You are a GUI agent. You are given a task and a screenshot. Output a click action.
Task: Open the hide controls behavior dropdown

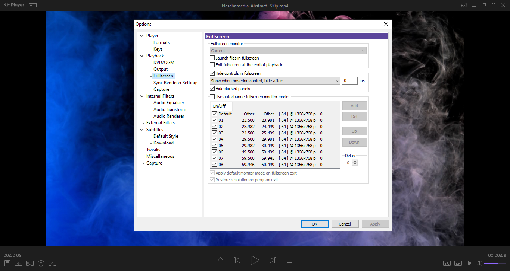275,81
